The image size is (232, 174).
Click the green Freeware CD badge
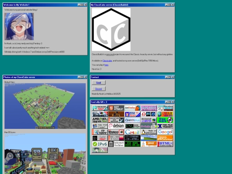tap(165, 120)
